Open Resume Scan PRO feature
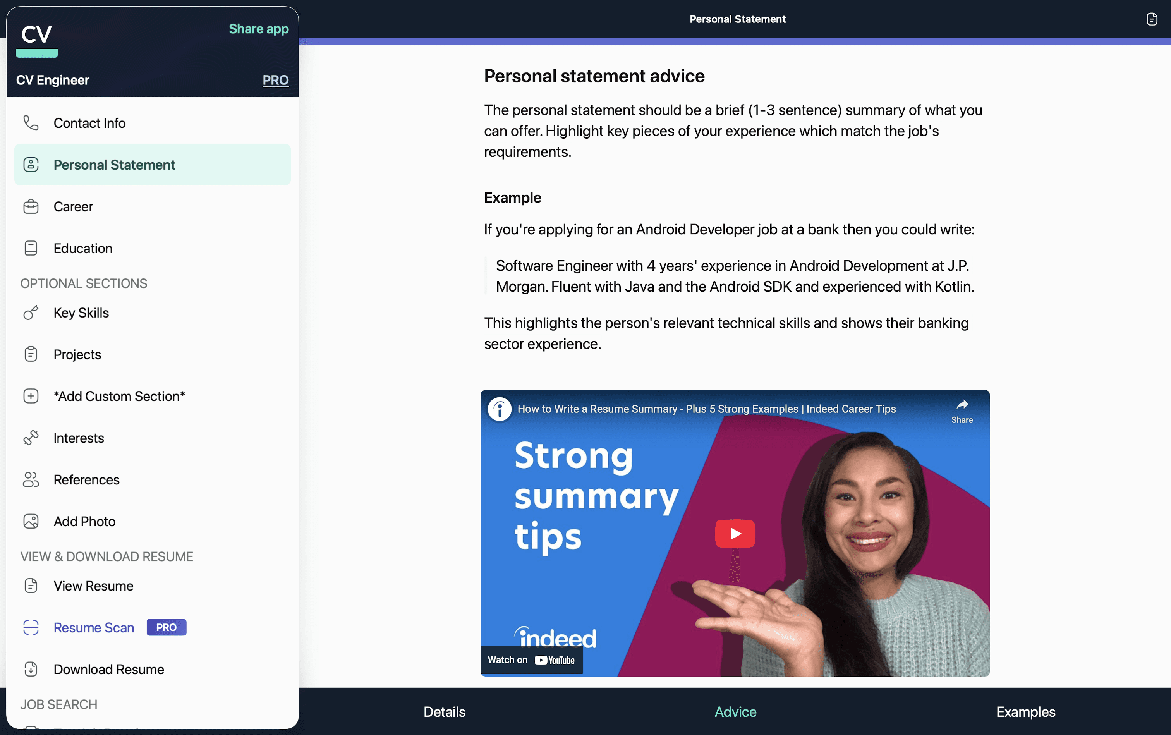 (x=94, y=627)
